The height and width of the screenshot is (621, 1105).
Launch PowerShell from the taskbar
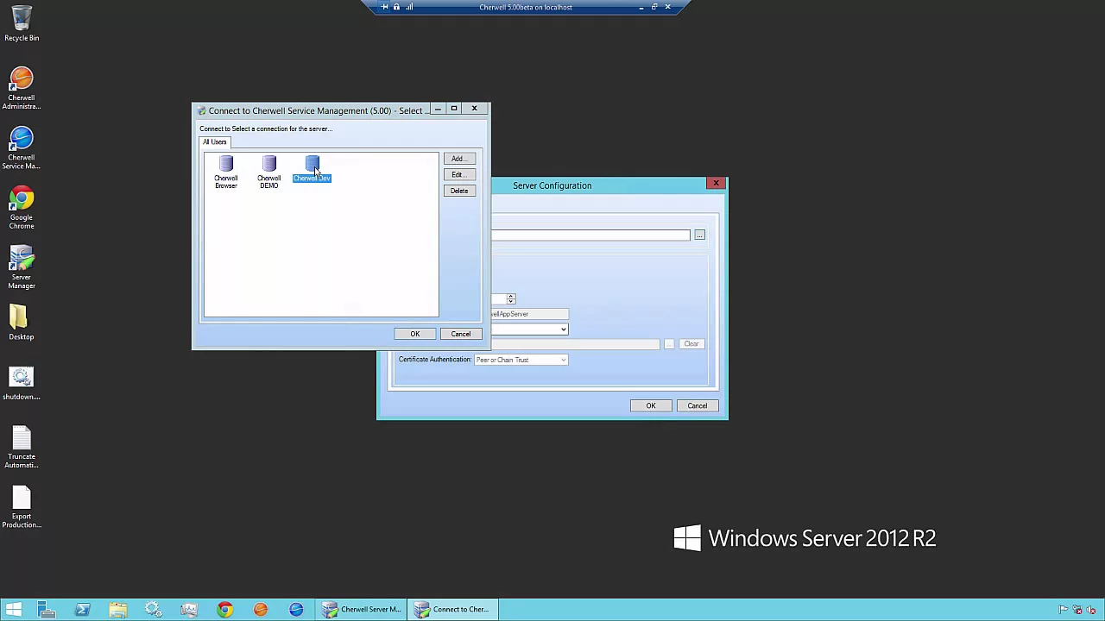tap(83, 610)
